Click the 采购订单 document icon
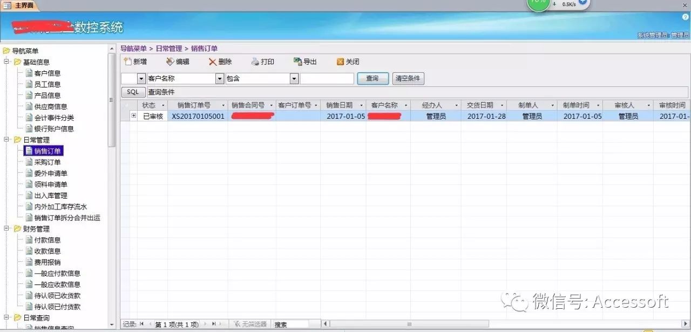 29,162
